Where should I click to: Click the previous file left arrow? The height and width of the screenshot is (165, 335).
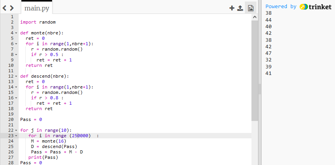(x=5, y=8)
